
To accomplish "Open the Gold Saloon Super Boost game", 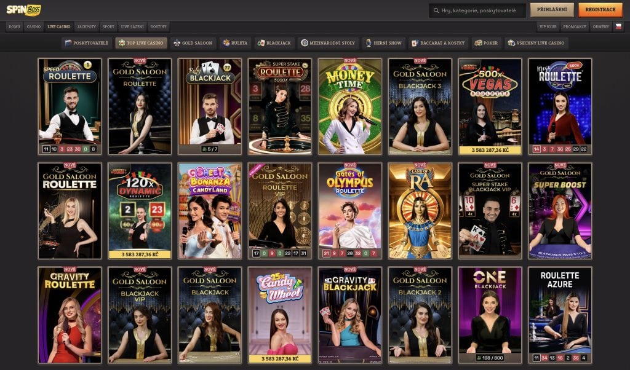I will coord(560,211).
